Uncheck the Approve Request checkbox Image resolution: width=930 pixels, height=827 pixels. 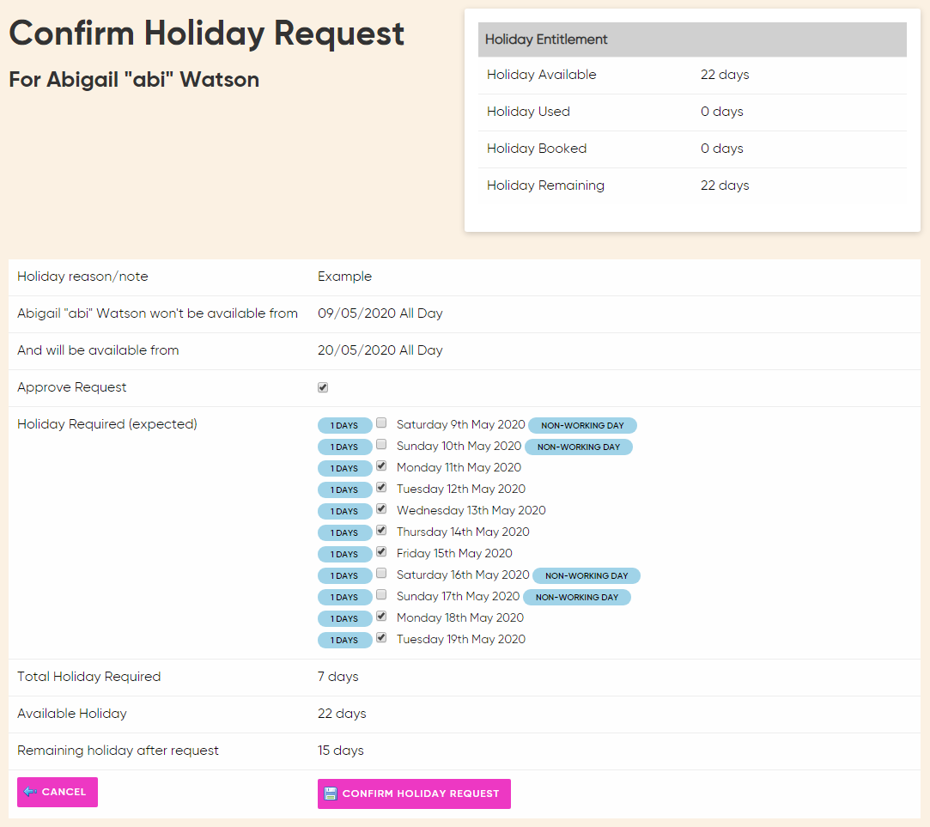323,387
